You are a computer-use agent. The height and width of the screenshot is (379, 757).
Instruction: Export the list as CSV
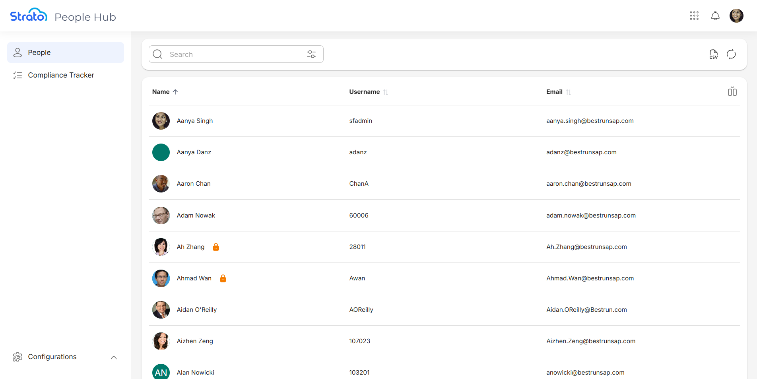click(714, 54)
